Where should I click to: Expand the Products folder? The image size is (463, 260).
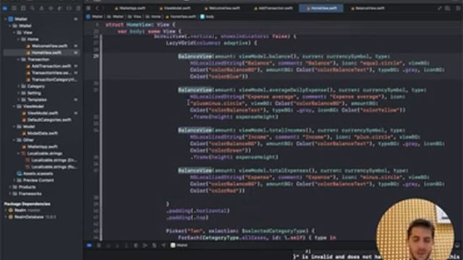(x=9, y=187)
